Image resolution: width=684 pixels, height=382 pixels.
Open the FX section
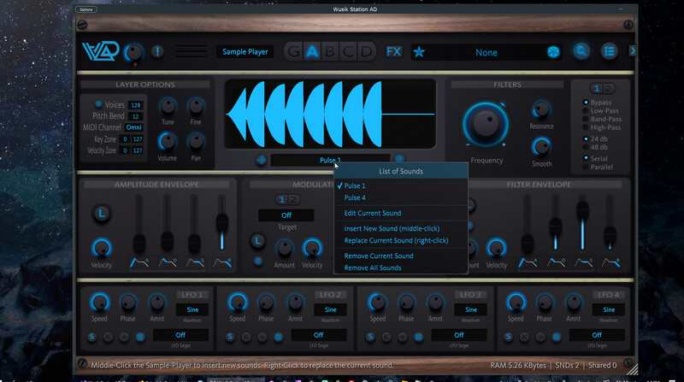[393, 51]
